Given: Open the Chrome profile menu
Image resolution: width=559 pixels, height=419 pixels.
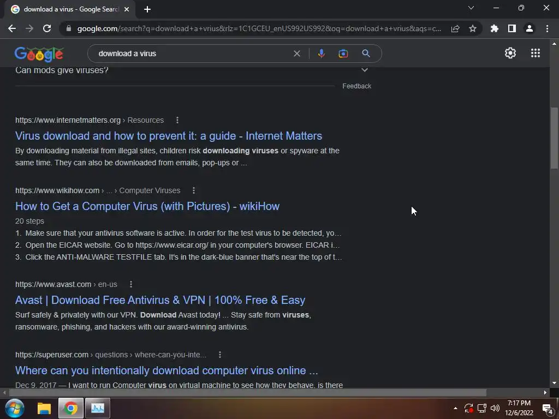Looking at the screenshot, I should tap(530, 28).
